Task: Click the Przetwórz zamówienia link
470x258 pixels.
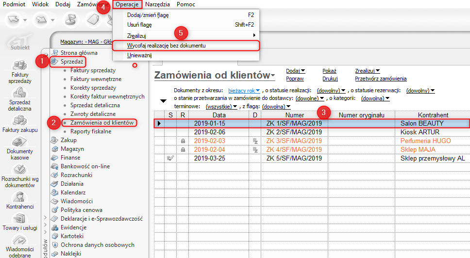Action: pyautogui.click(x=381, y=79)
